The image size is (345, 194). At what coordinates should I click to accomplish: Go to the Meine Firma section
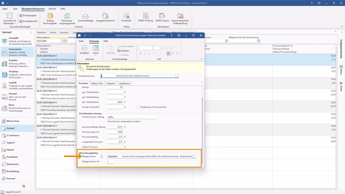pos(18,121)
